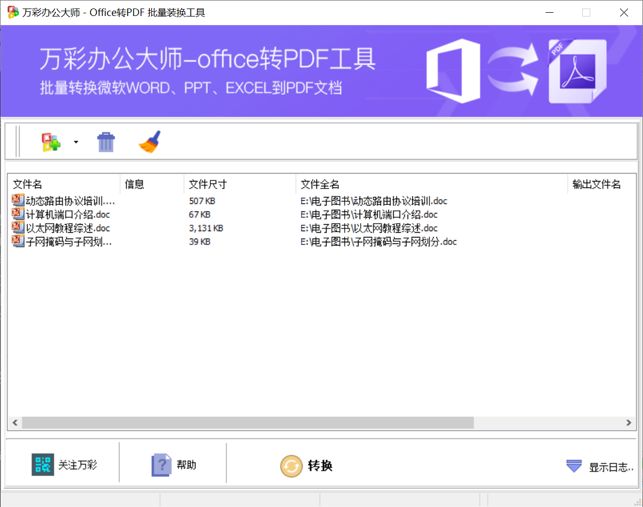Screen dimensions: 643x507
Task: Click the 39 KB size cell
Action: coord(200,242)
